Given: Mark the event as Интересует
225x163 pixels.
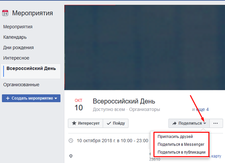Looking at the screenshot, I should pyautogui.click(x=85, y=123).
